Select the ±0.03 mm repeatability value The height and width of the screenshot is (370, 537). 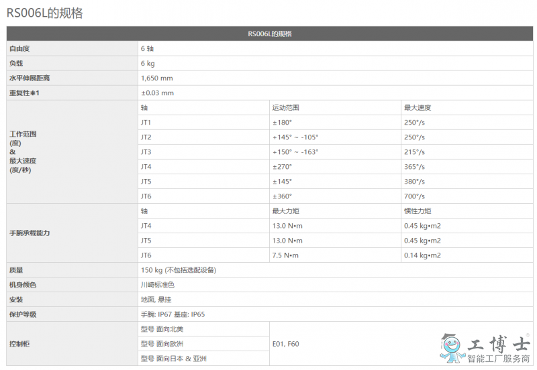[157, 93]
